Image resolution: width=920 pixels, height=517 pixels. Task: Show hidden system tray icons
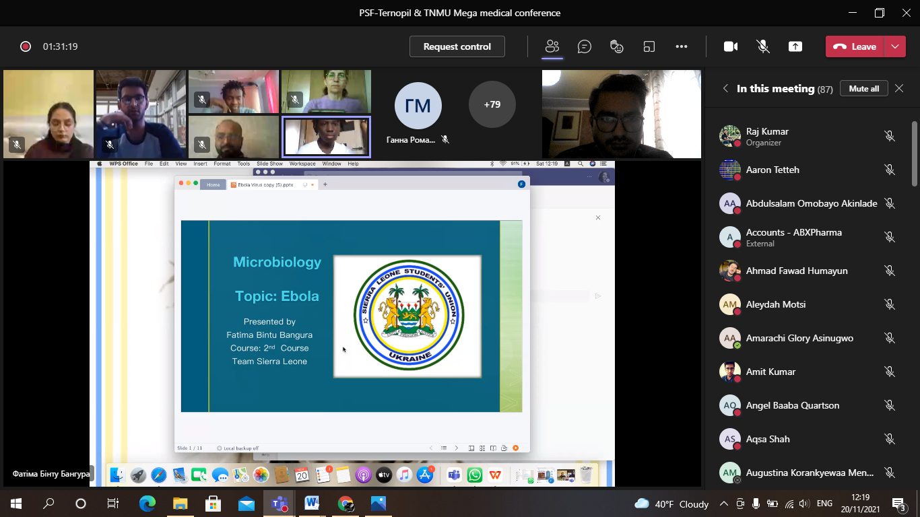pos(724,504)
